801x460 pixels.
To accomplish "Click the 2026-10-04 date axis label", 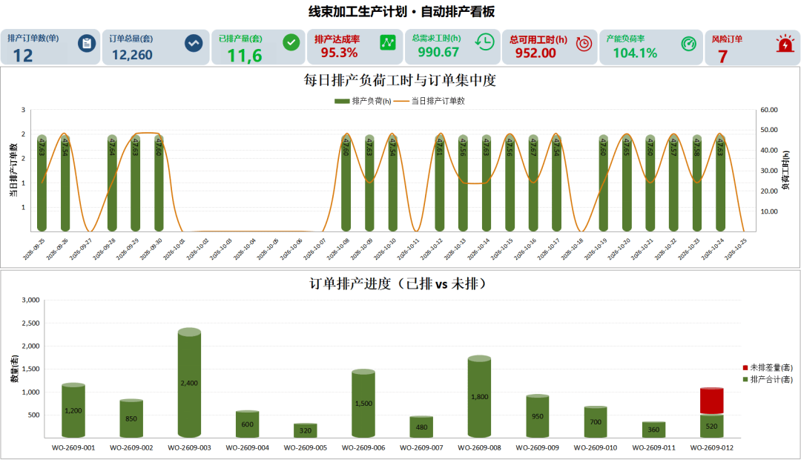I will click(244, 249).
